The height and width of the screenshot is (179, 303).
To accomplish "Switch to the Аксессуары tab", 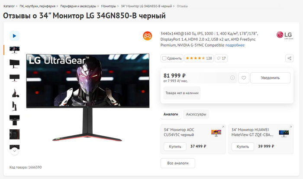I will 196,114.
